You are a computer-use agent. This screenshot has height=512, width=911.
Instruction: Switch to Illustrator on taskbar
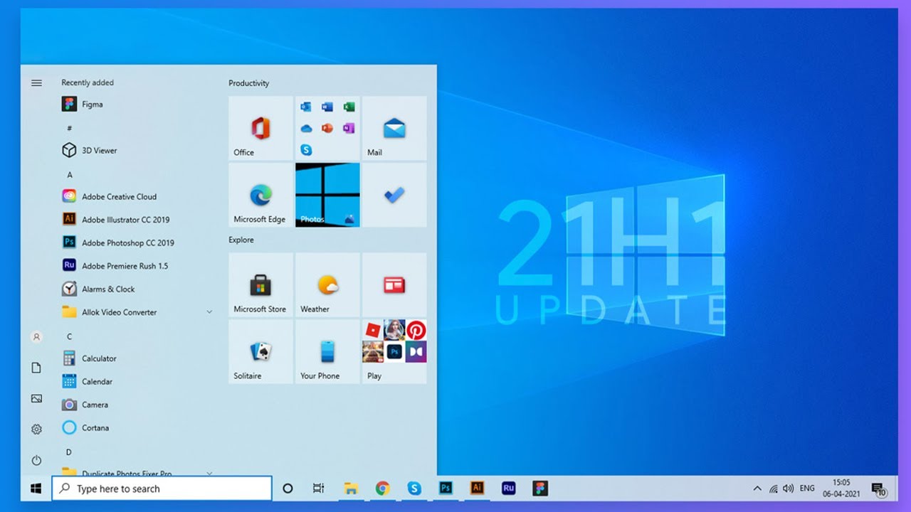[x=478, y=489]
